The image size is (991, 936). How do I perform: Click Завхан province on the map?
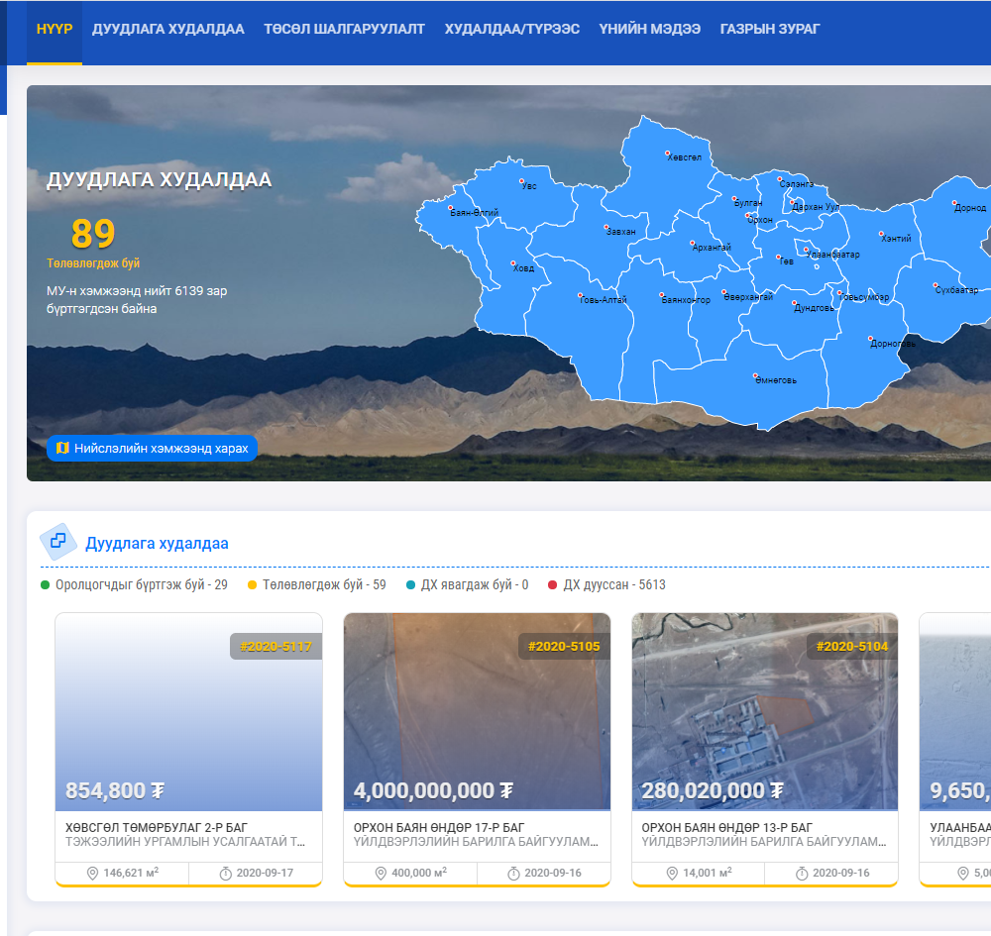pyautogui.click(x=620, y=231)
